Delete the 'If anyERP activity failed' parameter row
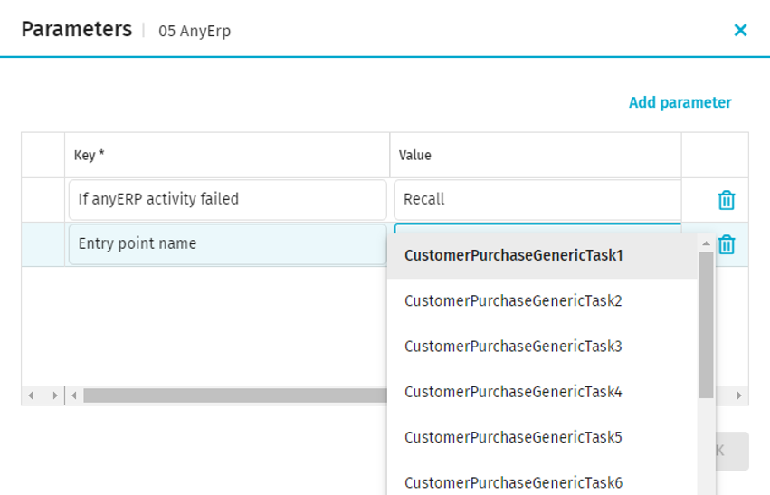This screenshot has width=770, height=495. pos(726,200)
